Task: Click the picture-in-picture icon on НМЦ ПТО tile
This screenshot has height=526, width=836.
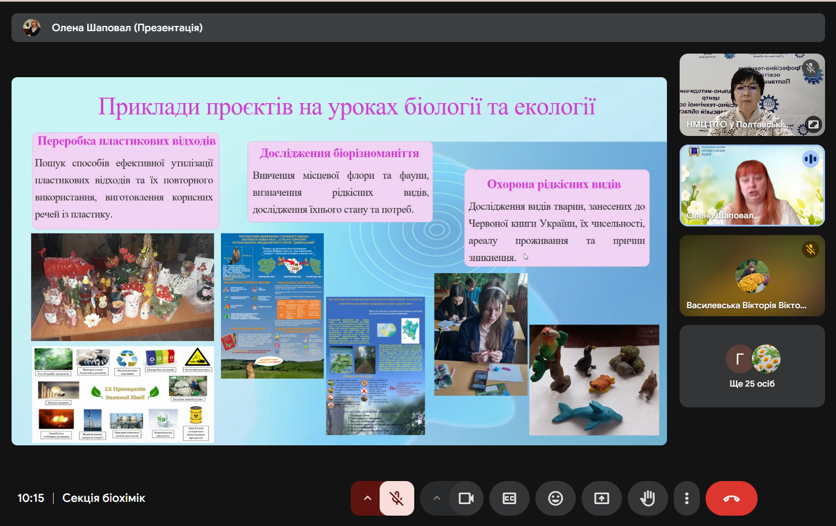Action: click(813, 124)
